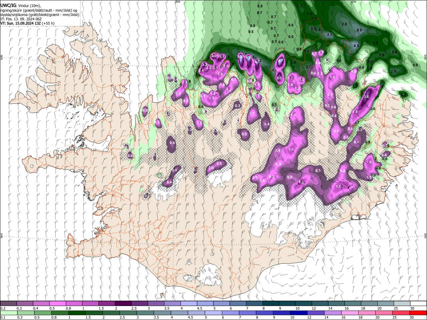
Task: Click the '2.1' snowfall value on the map
Action: [x=216, y=68]
